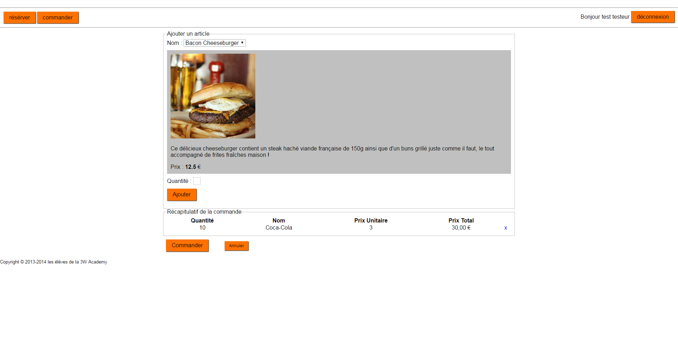This screenshot has height=344, width=678.
Task: Select the Coca-Cola name cell
Action: click(279, 228)
